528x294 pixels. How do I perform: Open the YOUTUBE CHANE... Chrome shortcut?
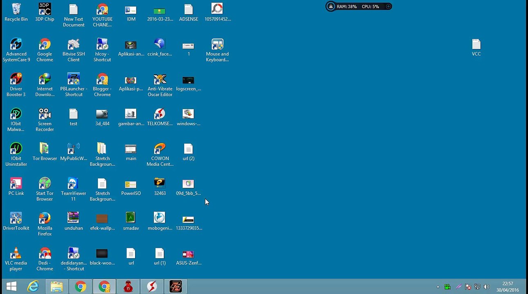(x=102, y=15)
